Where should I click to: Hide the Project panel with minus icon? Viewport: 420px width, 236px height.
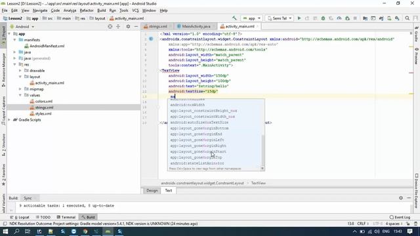(x=136, y=26)
